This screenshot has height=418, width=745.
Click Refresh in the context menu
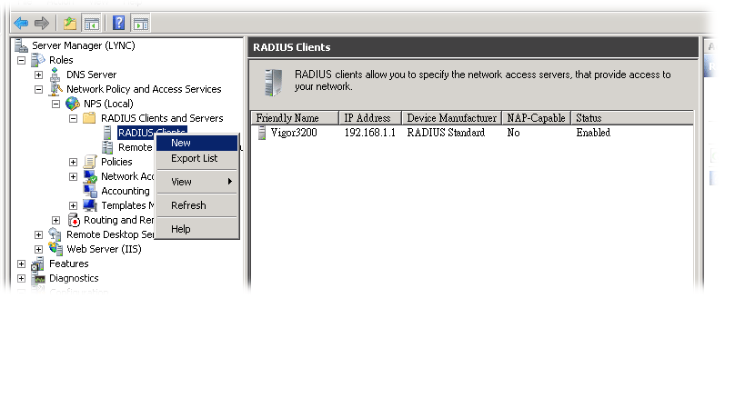(188, 205)
